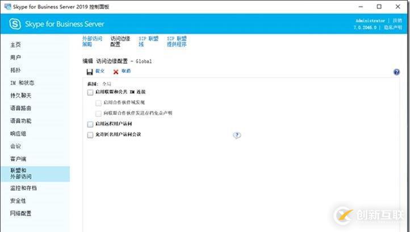The width and height of the screenshot is (410, 232).
Task: Select 客户端 in the sidebar
Action: point(18,159)
